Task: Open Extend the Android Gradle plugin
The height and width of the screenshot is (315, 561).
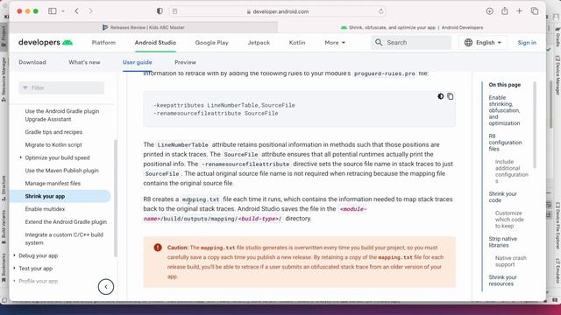Action: [x=66, y=221]
